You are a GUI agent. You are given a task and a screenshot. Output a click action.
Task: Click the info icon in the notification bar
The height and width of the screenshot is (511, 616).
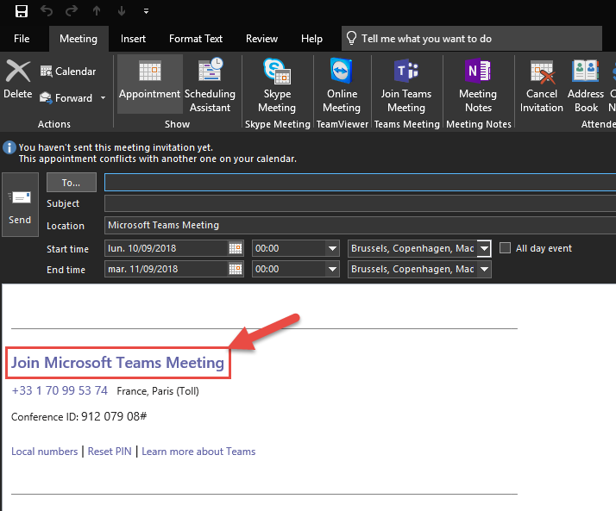click(9, 148)
